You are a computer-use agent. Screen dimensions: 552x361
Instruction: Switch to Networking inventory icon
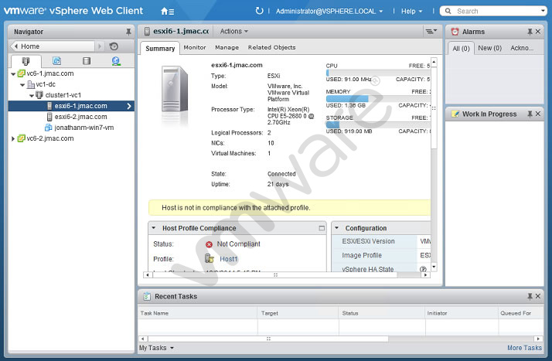(116, 61)
